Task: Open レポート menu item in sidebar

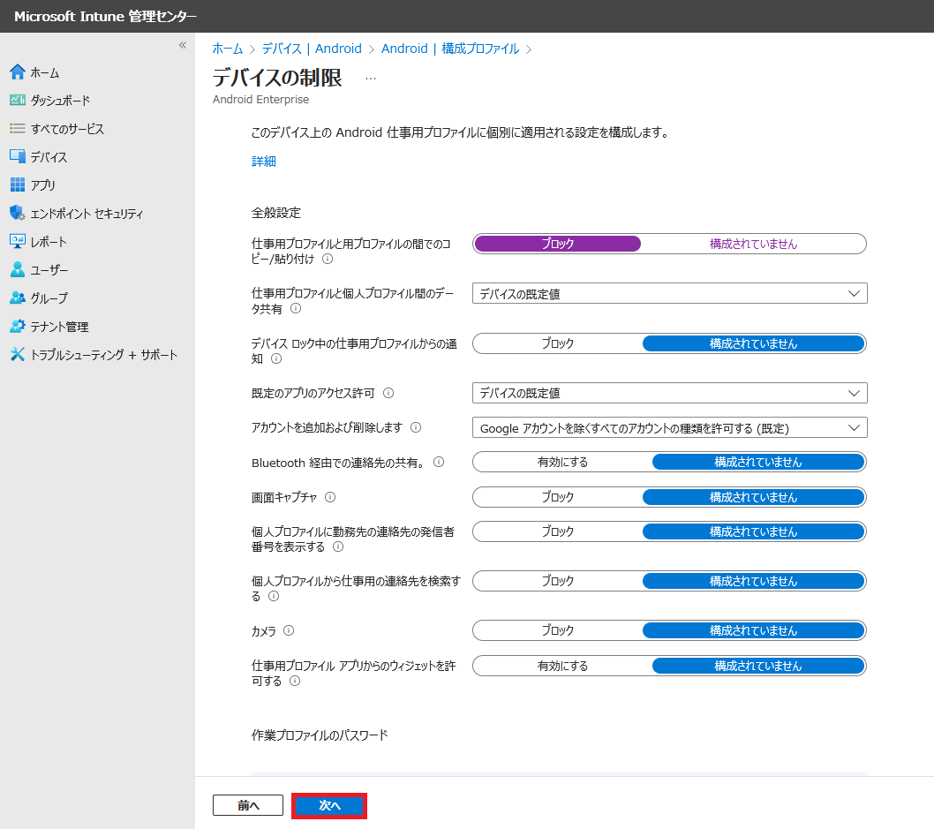Action: click(x=49, y=242)
